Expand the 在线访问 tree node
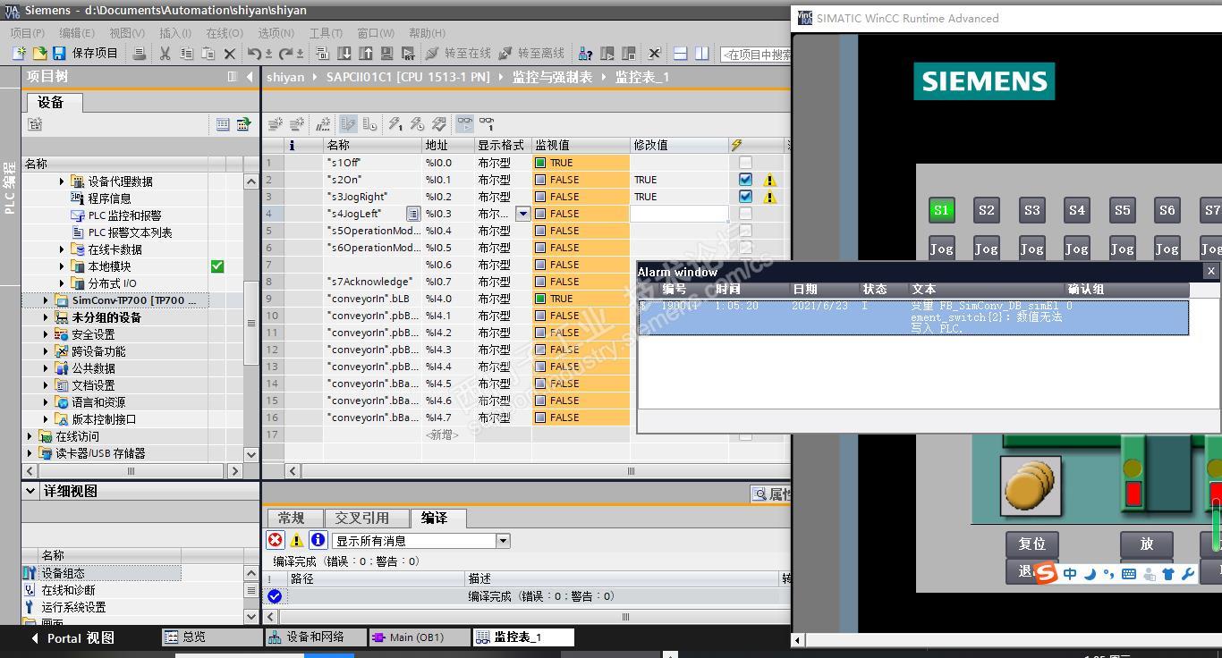 [x=30, y=436]
